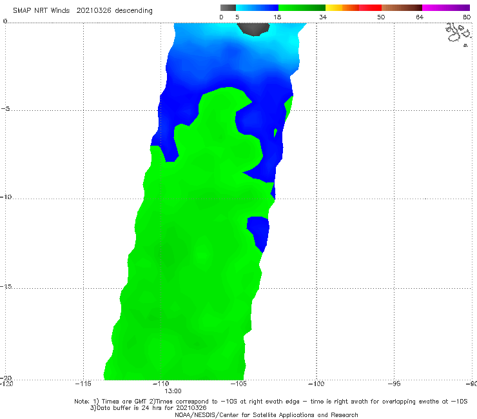Click the dark gray low-wind patch at swath top
Screen dimensions: 477x419
tap(253, 29)
